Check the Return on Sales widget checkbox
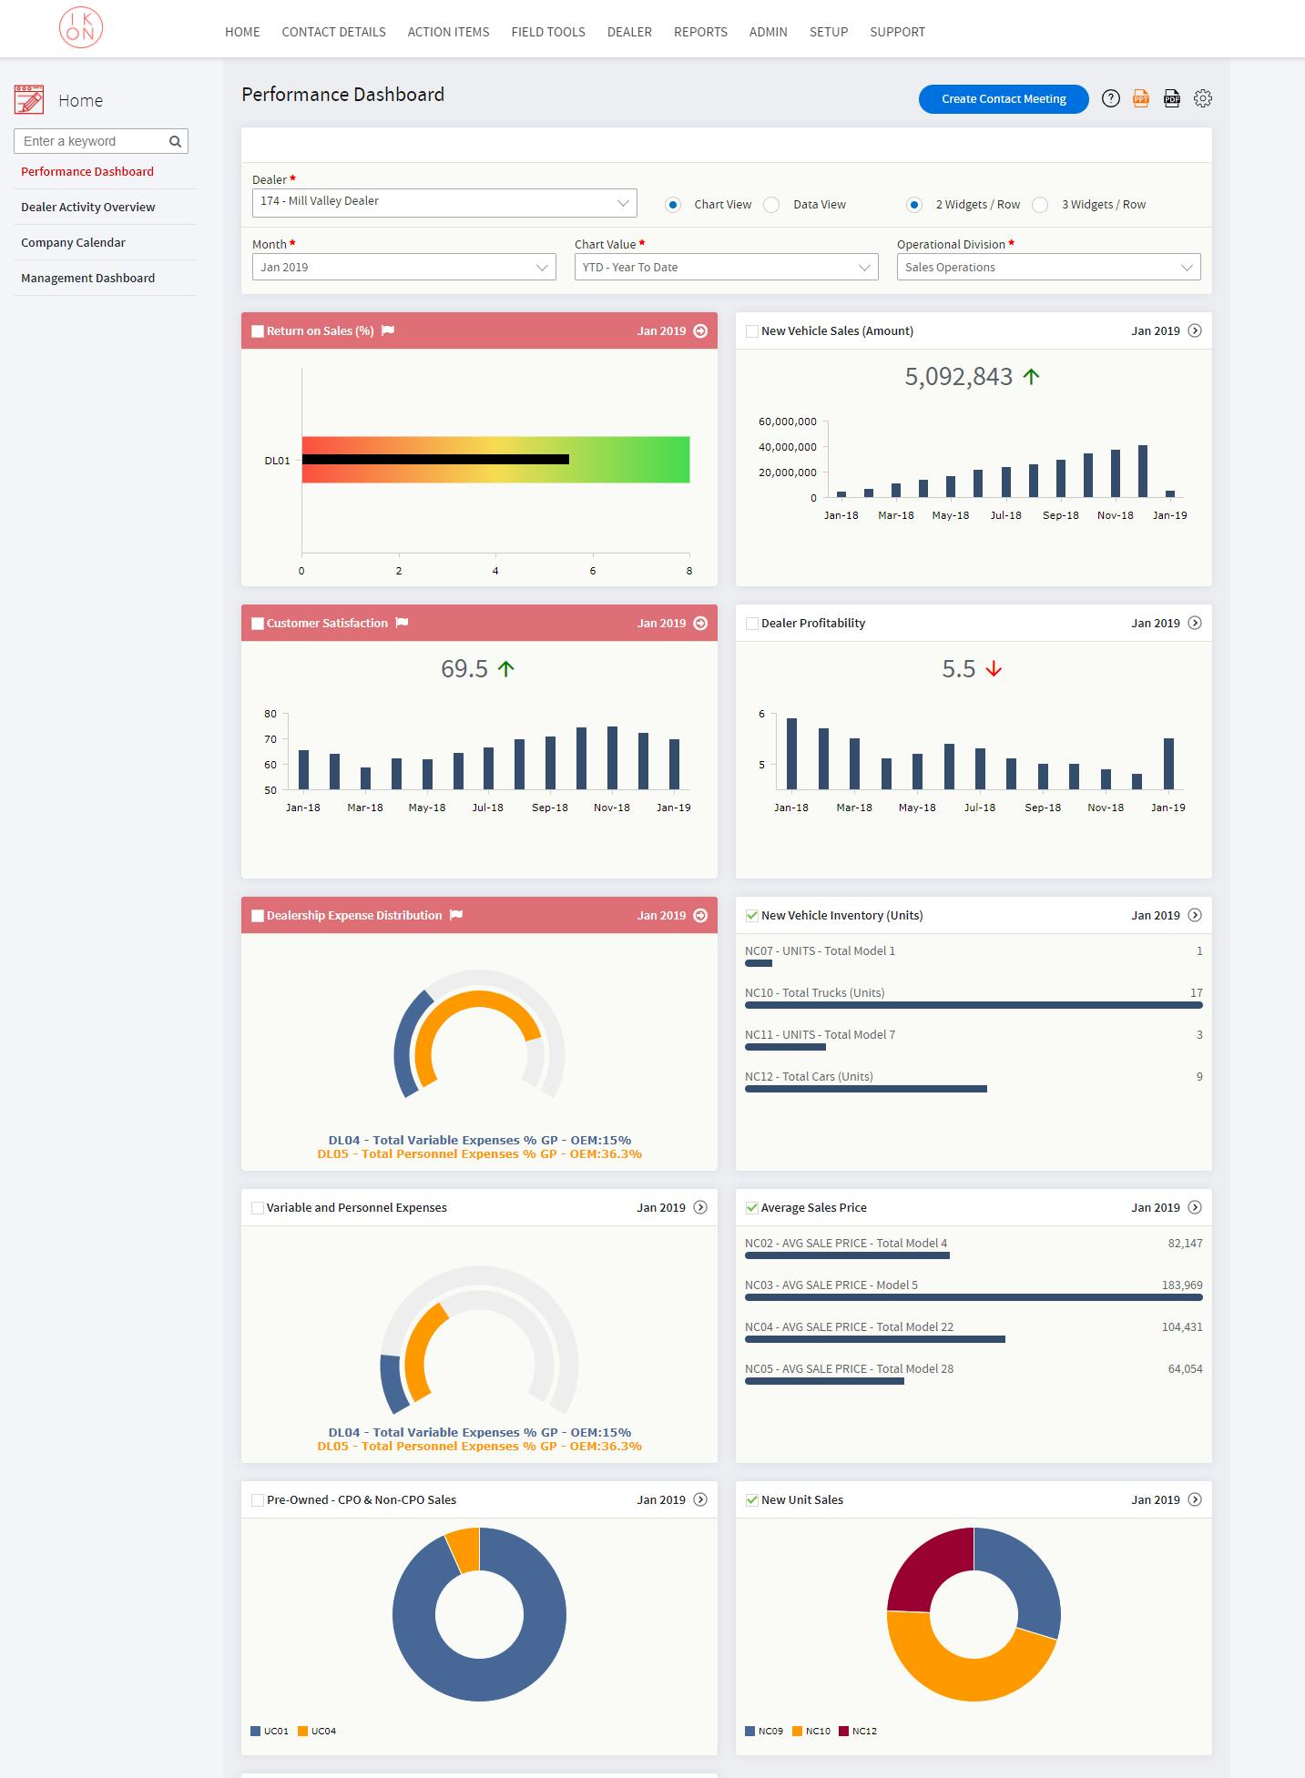 point(258,331)
